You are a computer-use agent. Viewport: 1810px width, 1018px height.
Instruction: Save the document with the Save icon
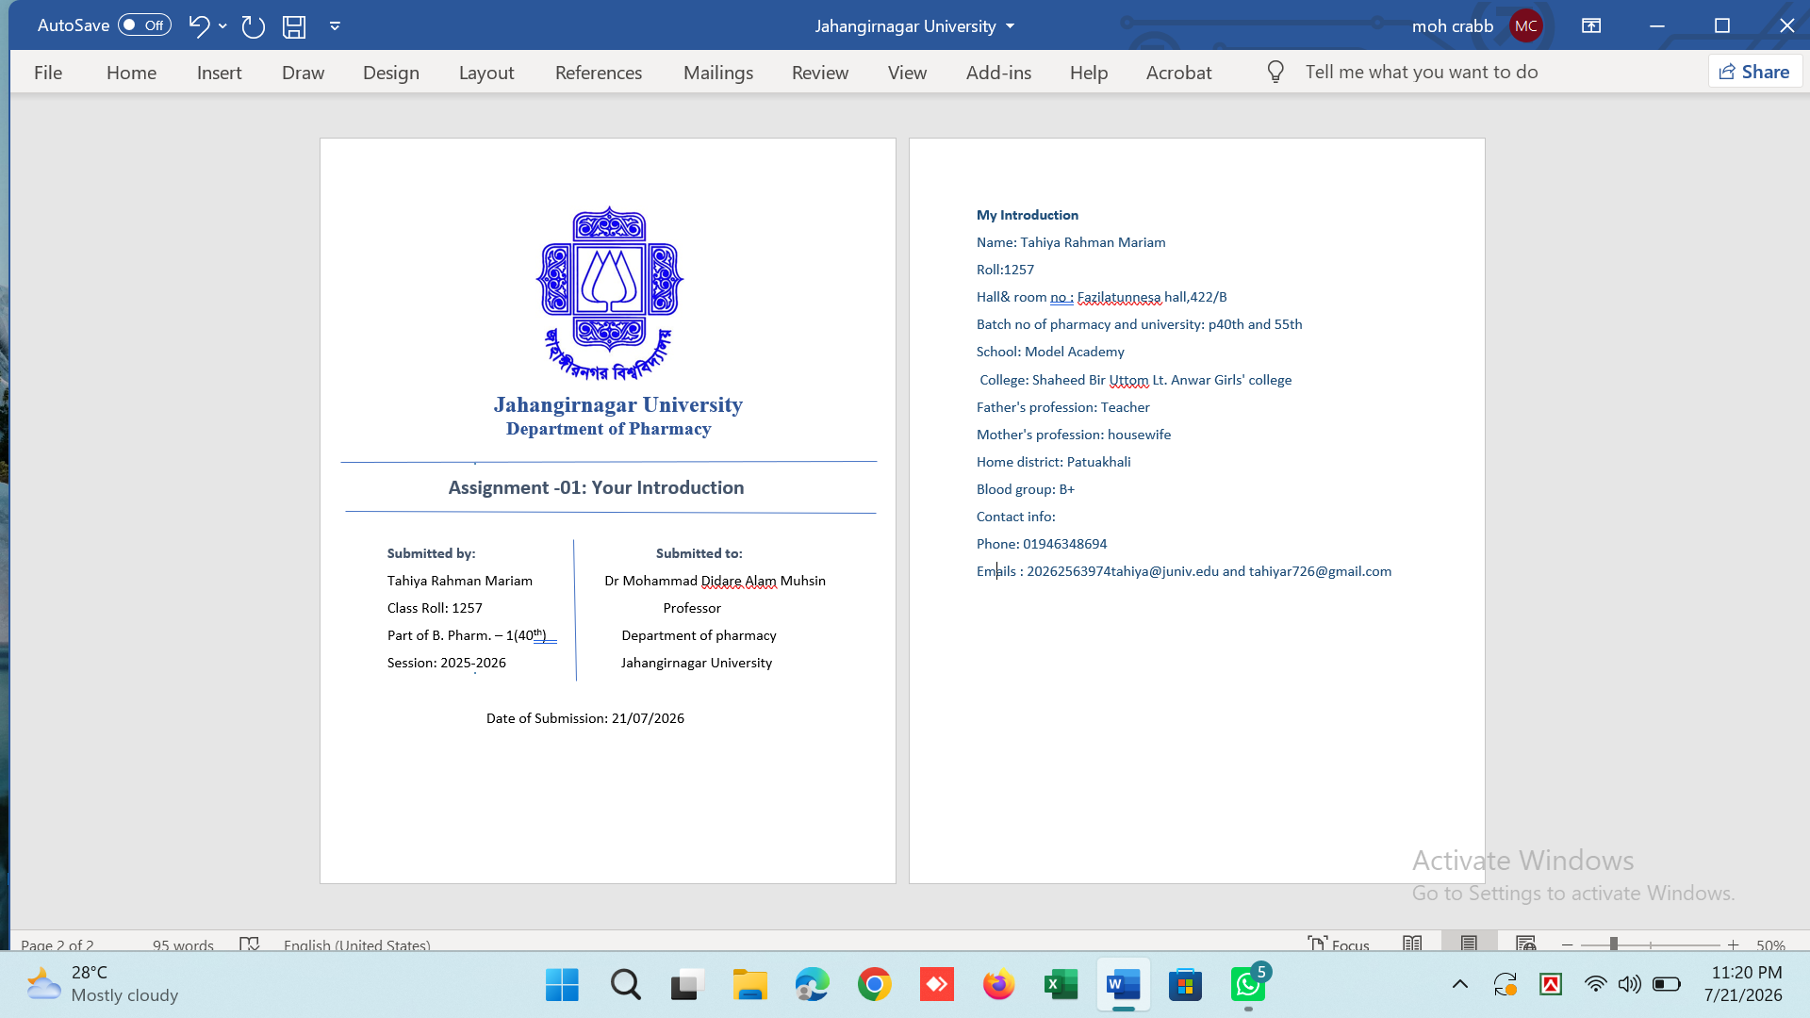coord(294,26)
